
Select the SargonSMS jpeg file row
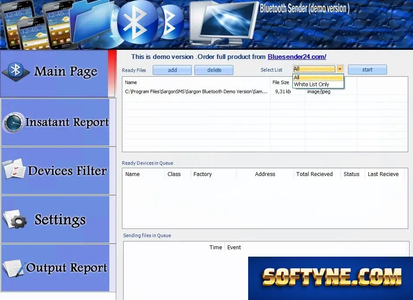coord(265,91)
